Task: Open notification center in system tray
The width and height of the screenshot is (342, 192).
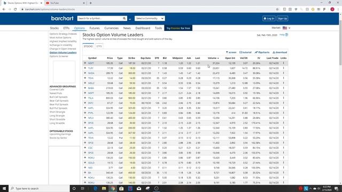Action: (x=336, y=188)
